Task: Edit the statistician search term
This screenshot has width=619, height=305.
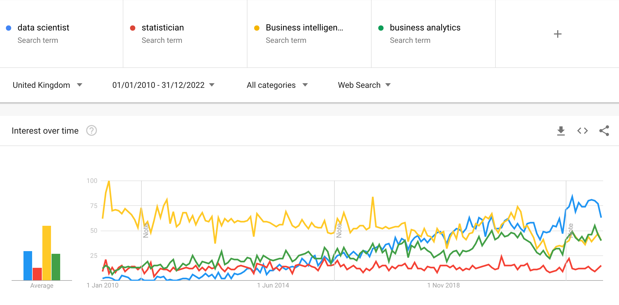Action: pyautogui.click(x=163, y=28)
